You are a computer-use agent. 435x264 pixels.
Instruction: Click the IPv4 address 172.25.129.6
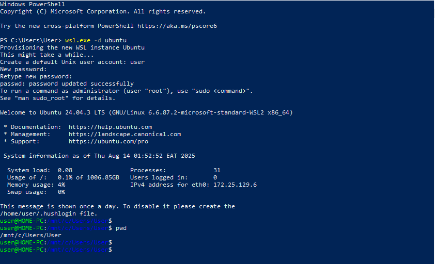click(235, 185)
